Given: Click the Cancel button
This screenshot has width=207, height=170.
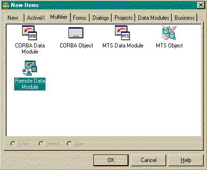Looking at the screenshot, I should (148, 160).
